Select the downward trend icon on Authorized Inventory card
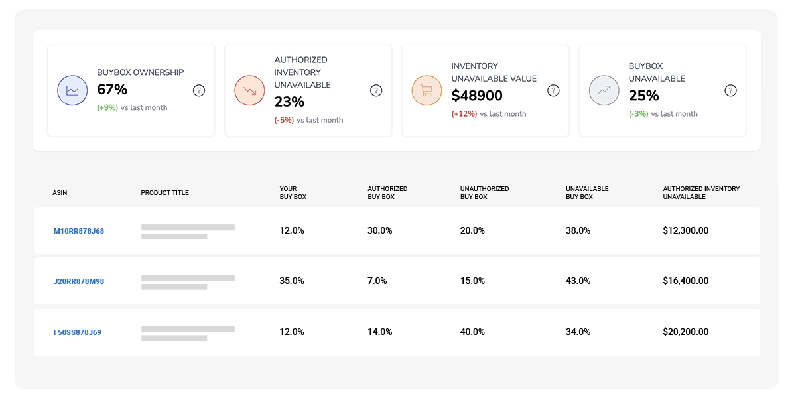Screen dimensions: 796x406 (249, 90)
